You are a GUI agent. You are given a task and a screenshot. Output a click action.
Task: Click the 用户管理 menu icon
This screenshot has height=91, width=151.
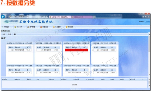(x=28, y=27)
